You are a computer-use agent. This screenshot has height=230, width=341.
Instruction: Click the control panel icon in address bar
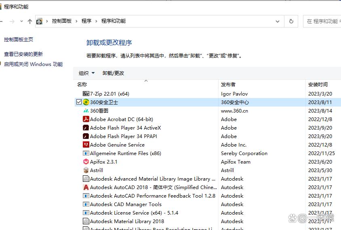(39, 21)
